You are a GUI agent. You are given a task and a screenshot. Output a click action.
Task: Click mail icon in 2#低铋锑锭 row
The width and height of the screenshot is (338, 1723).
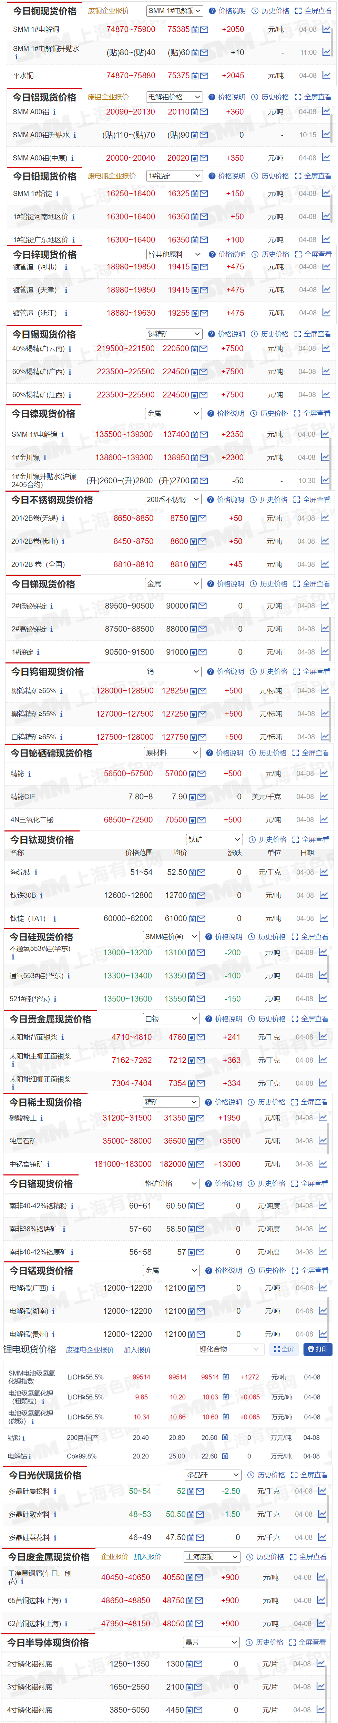pos(202,606)
